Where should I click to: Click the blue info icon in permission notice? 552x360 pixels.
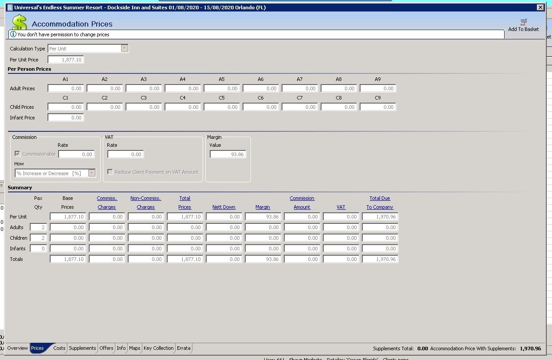(13, 34)
